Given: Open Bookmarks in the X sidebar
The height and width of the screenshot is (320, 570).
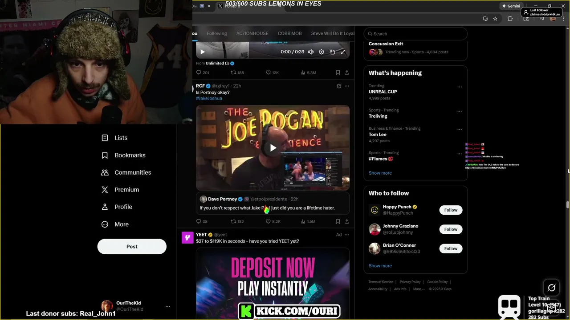Looking at the screenshot, I should click(x=123, y=155).
